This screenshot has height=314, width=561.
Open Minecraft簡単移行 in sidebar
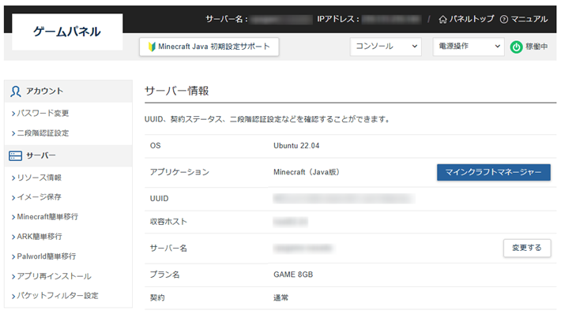[x=47, y=217]
